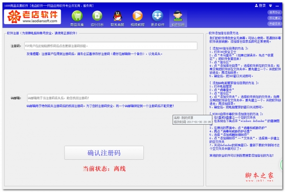Focus the 注册码 input field
Viewport: 285px width, 192px height.
click(111, 46)
